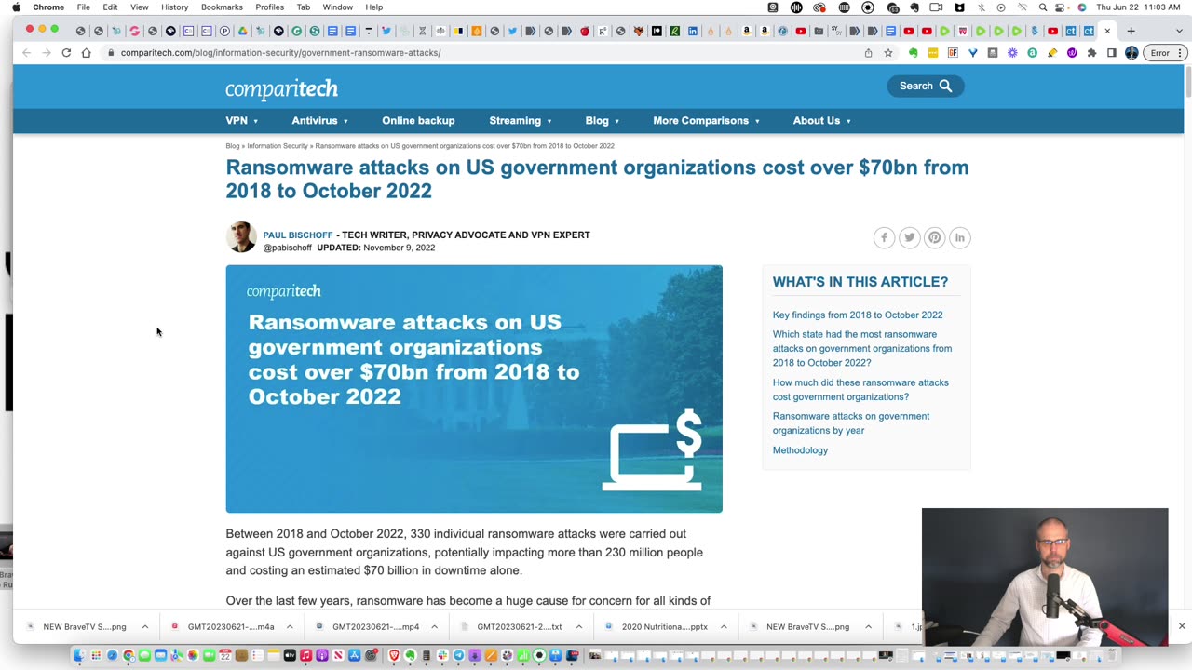The height and width of the screenshot is (670, 1192).
Task: Click the Blog breadcrumb link
Action: [233, 146]
